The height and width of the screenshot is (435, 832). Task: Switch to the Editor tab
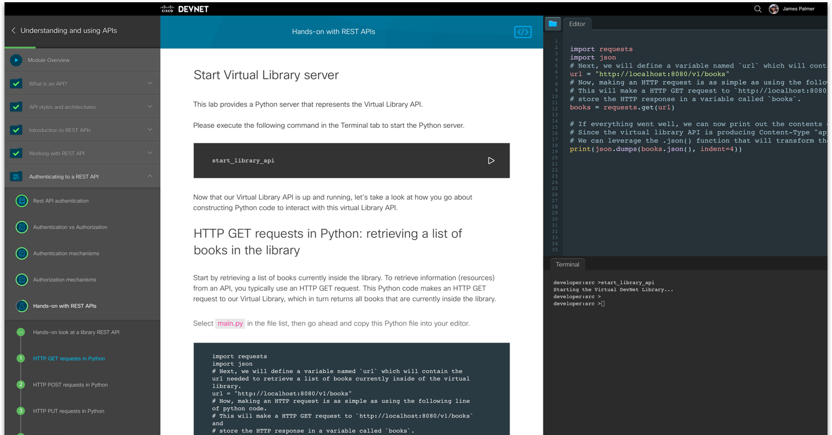(x=577, y=24)
